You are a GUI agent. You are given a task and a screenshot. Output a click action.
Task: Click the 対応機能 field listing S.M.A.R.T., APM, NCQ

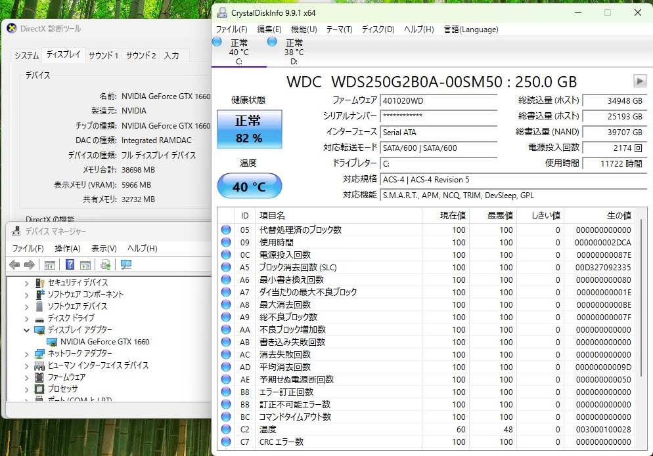click(513, 195)
